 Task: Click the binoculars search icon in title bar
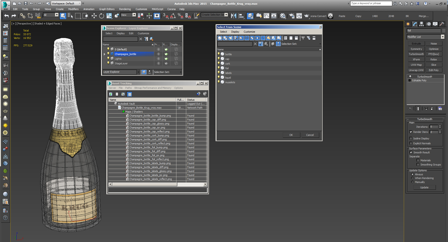point(395,4)
